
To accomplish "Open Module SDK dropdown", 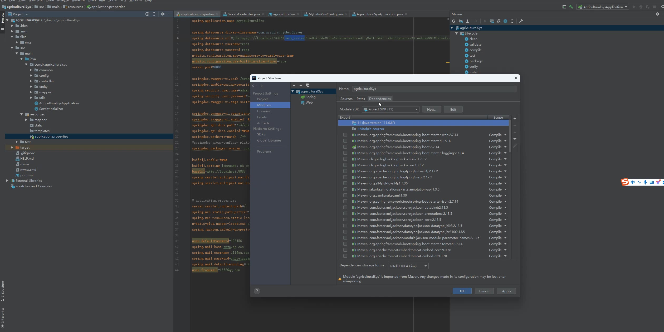I will (x=391, y=109).
